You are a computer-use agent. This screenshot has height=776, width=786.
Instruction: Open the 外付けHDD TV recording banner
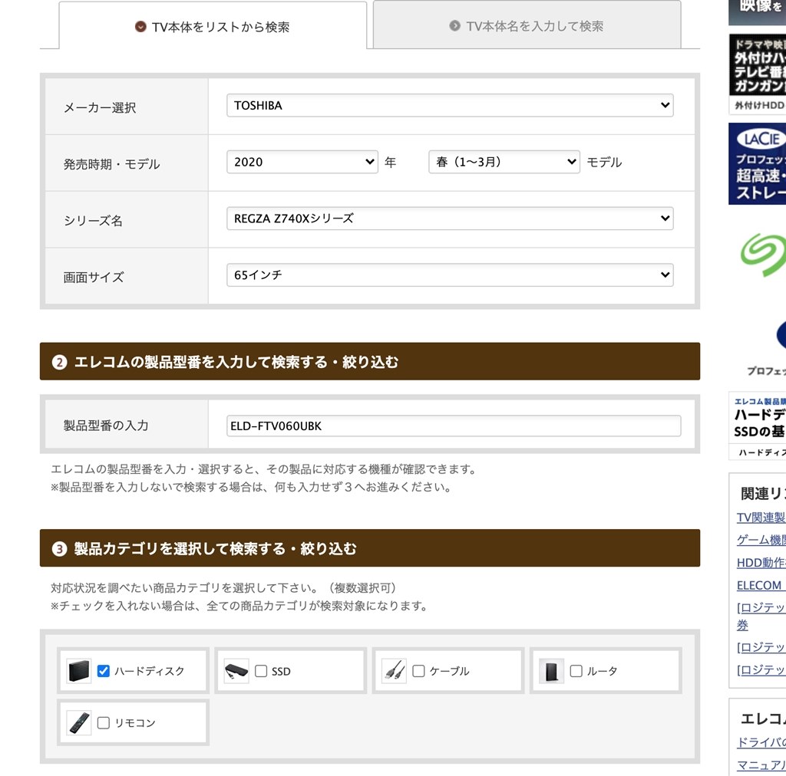[x=757, y=74]
